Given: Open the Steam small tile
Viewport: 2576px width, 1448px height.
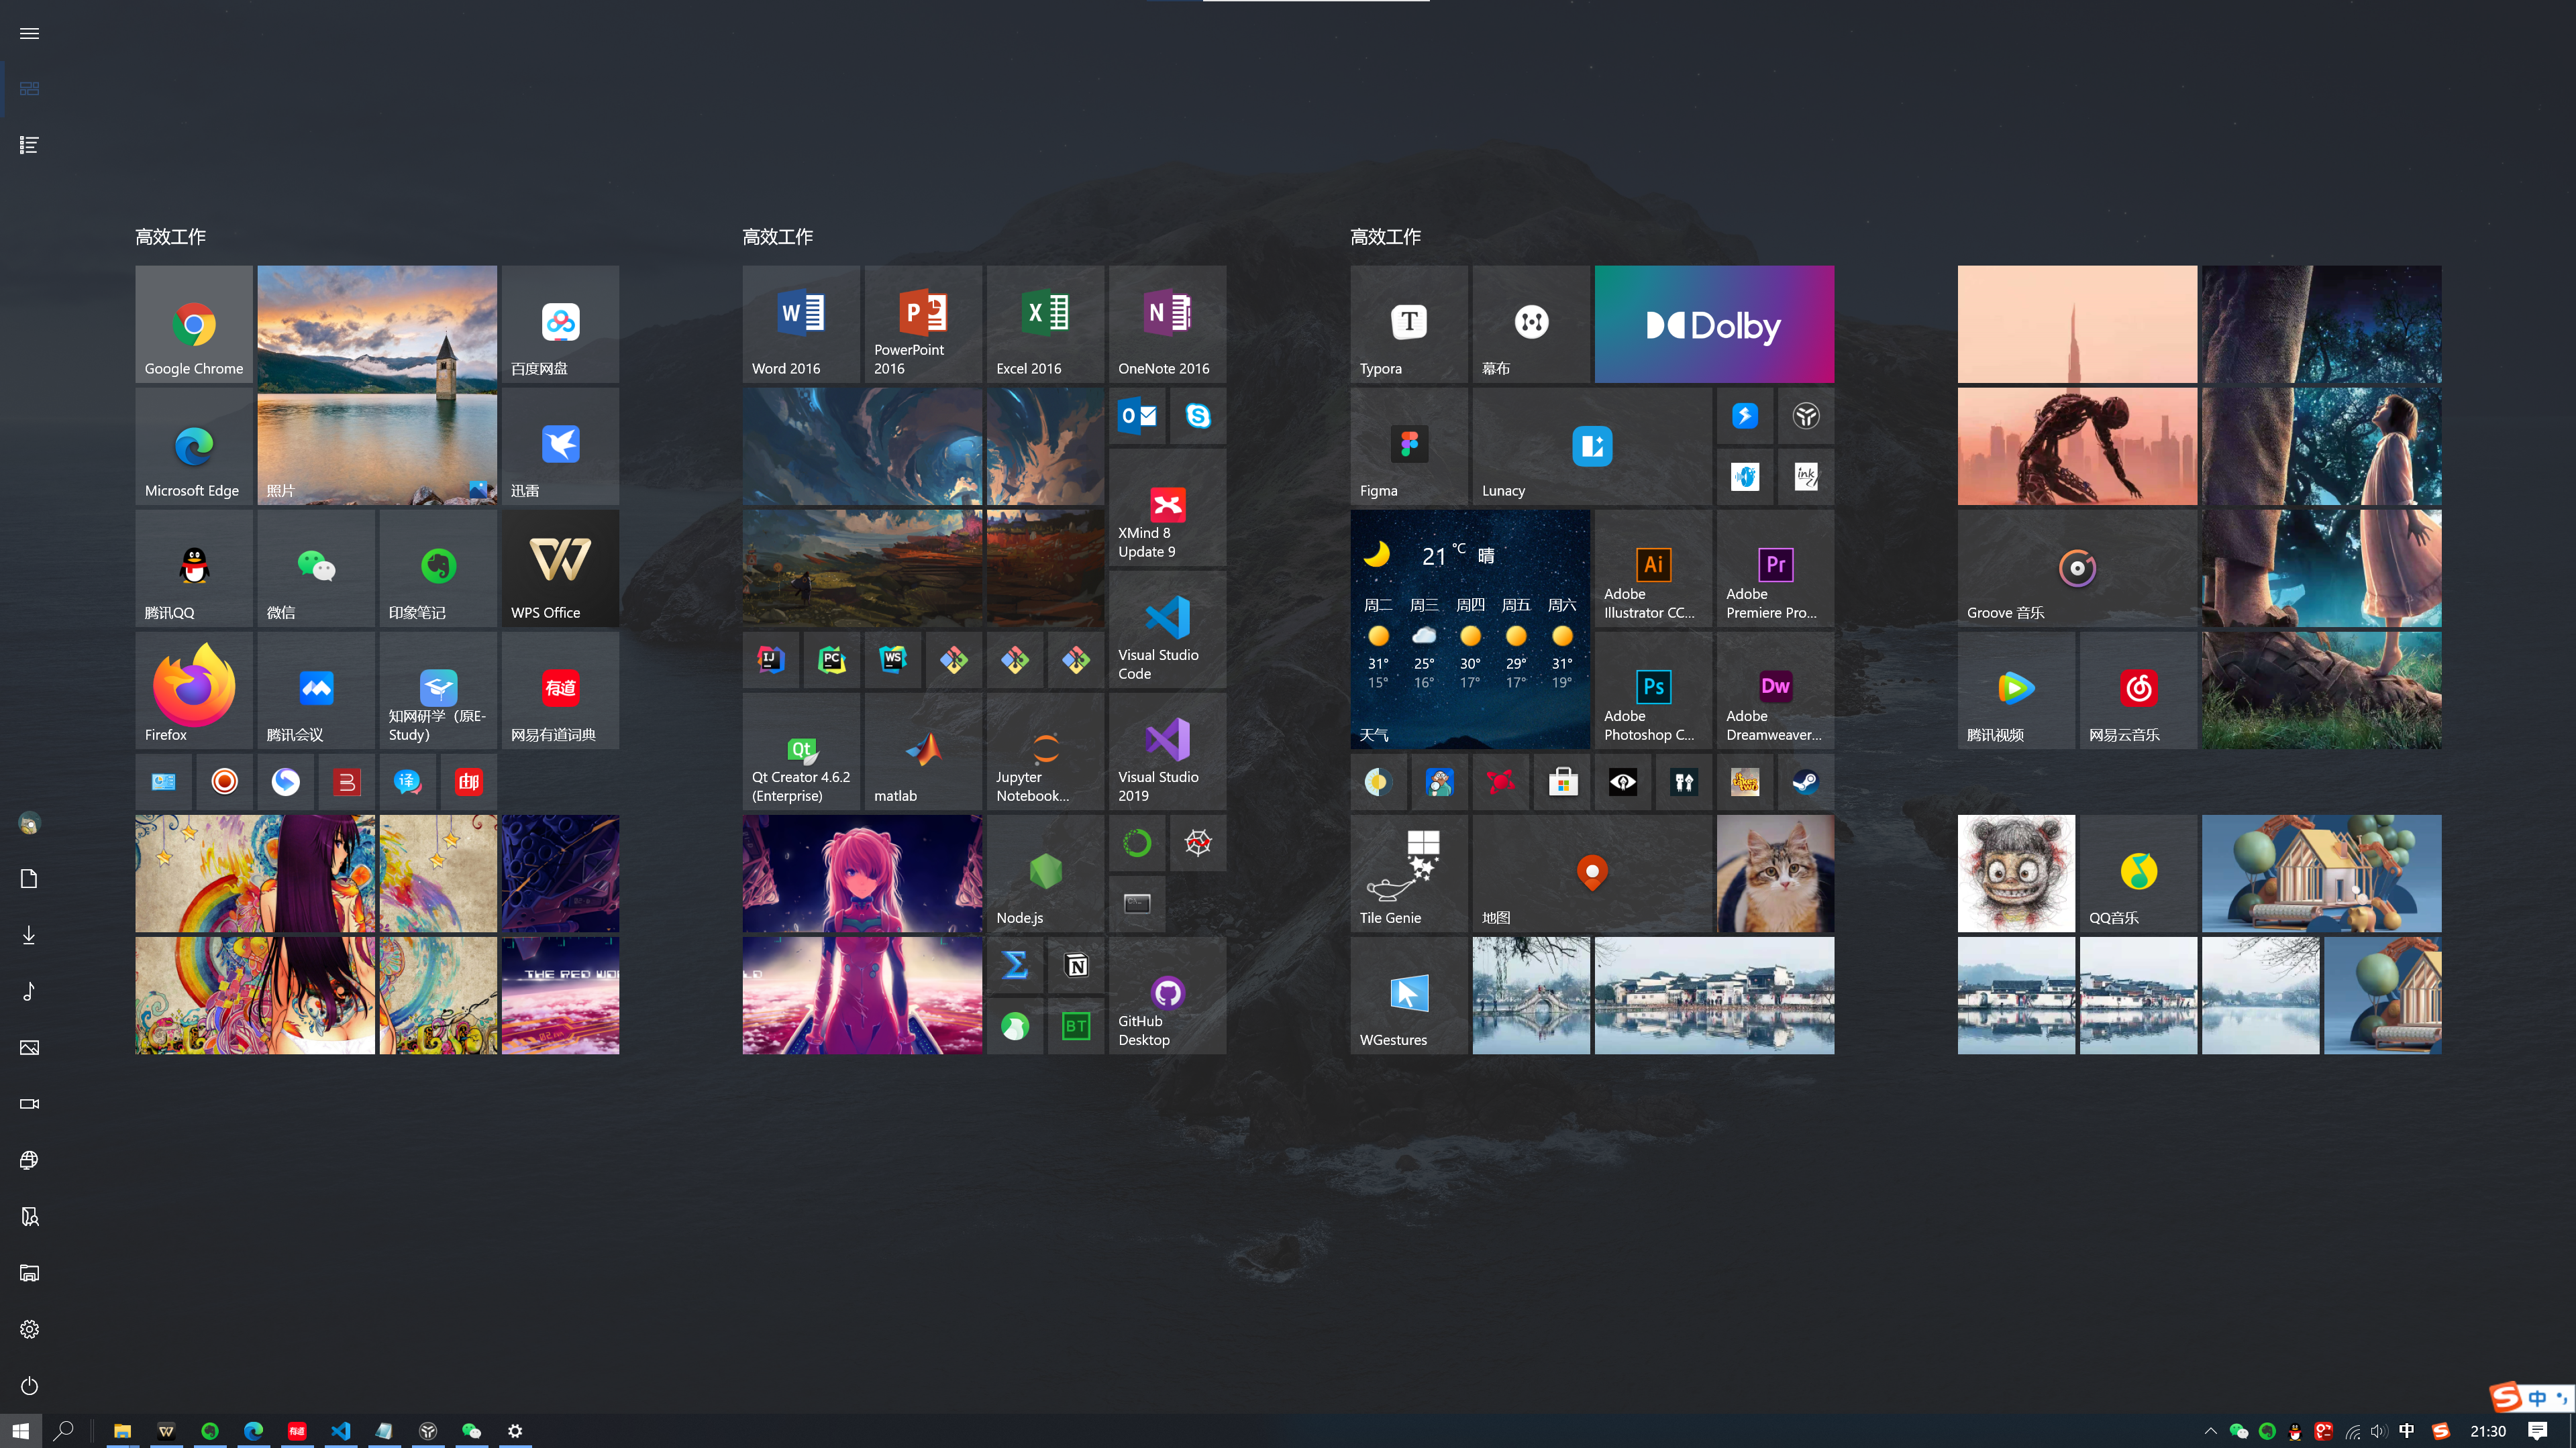Looking at the screenshot, I should coord(1805,783).
